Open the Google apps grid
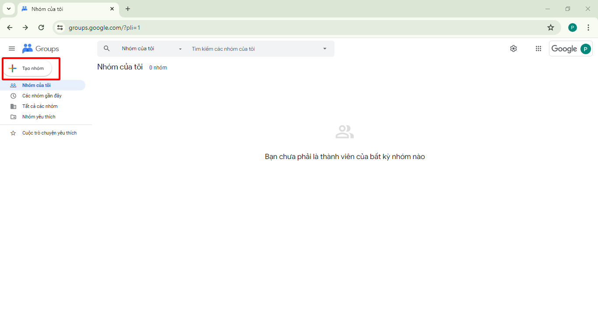 click(538, 48)
